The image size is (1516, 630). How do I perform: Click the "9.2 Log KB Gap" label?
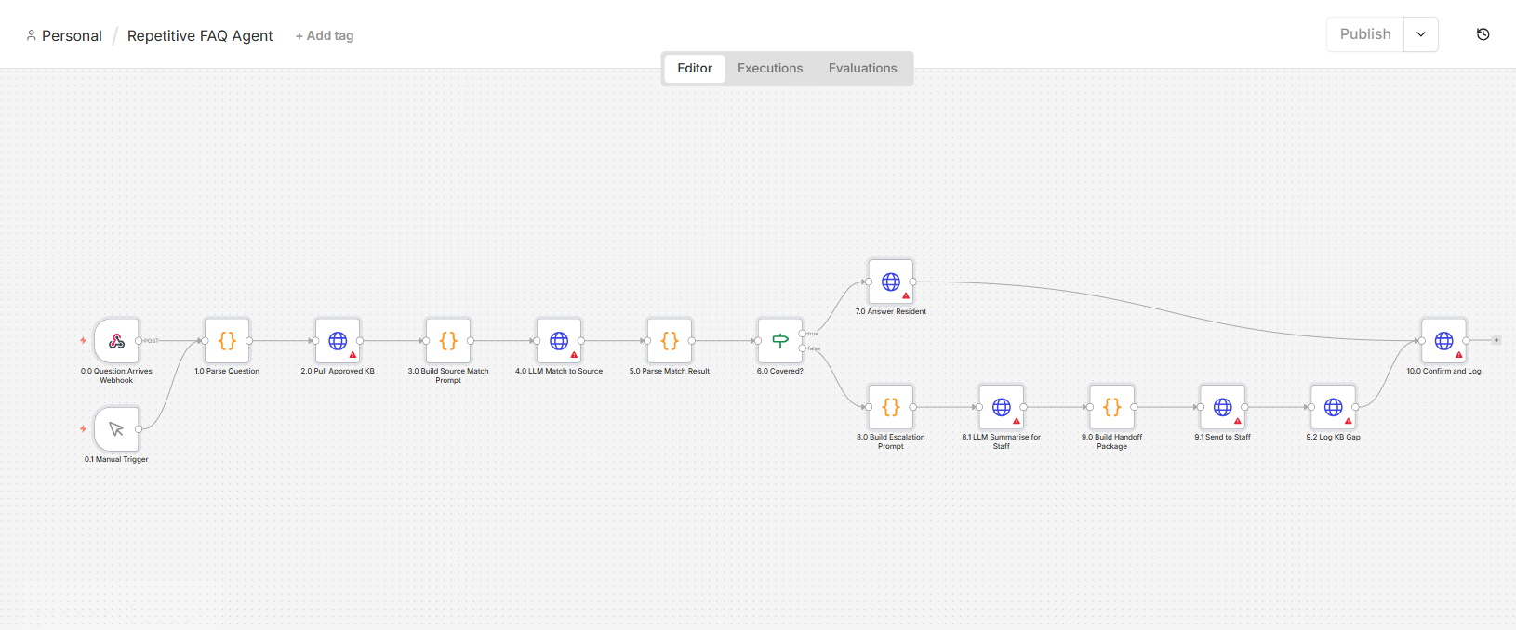1334,438
